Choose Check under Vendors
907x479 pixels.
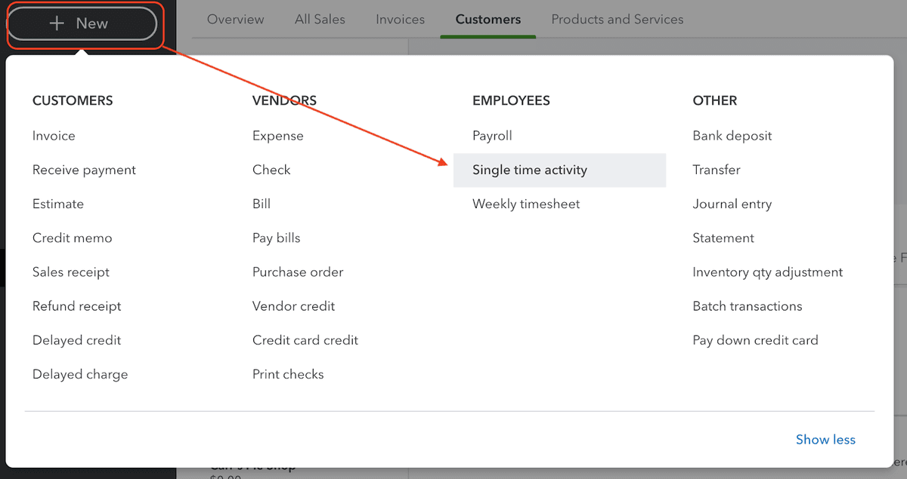click(x=271, y=170)
